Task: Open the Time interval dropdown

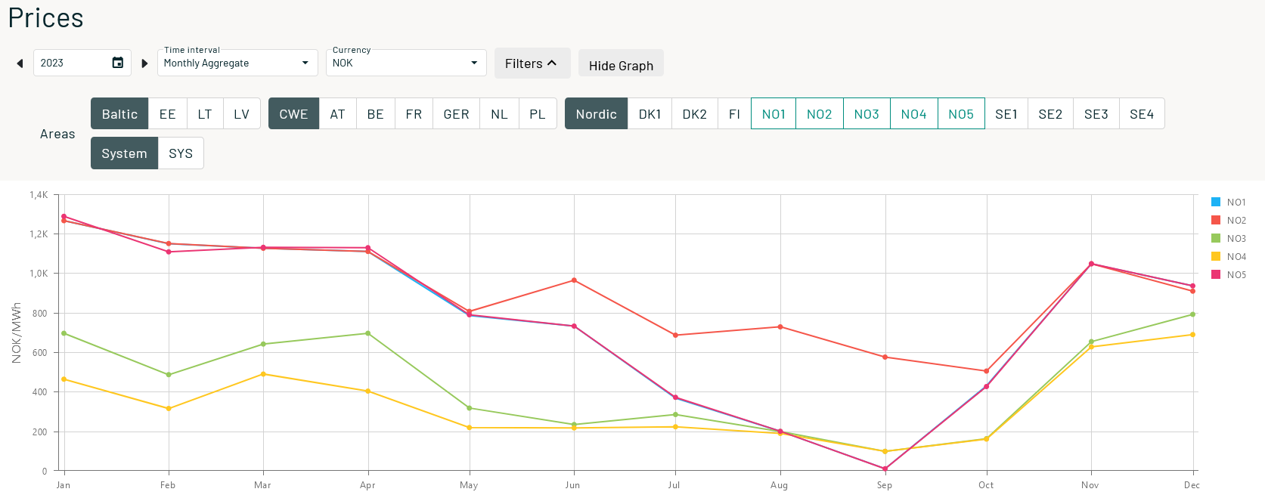Action: point(237,63)
